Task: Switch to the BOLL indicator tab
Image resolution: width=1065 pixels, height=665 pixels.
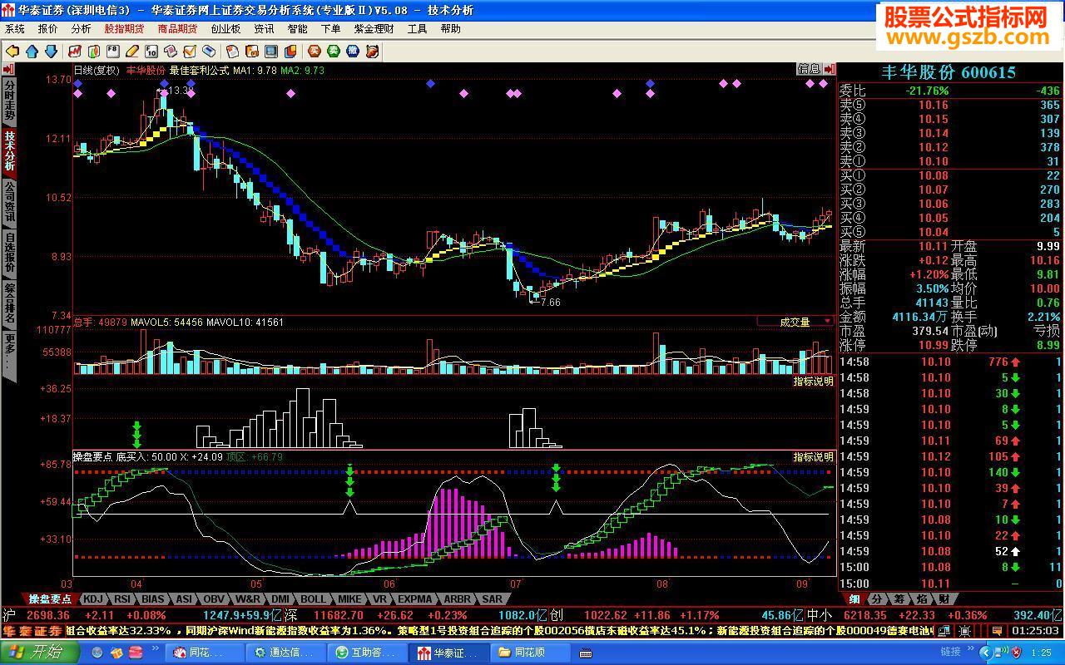Action: pyautogui.click(x=314, y=598)
